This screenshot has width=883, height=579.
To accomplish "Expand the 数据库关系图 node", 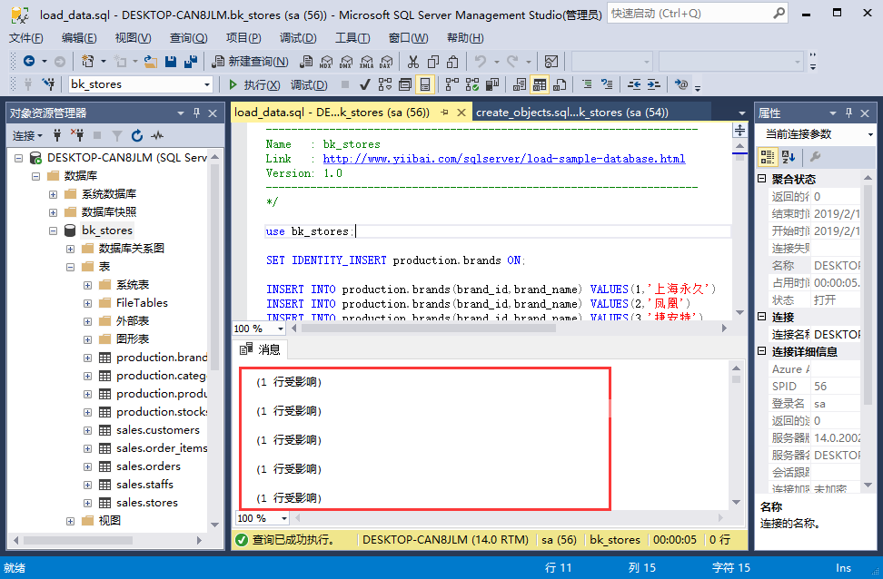I will [x=70, y=249].
